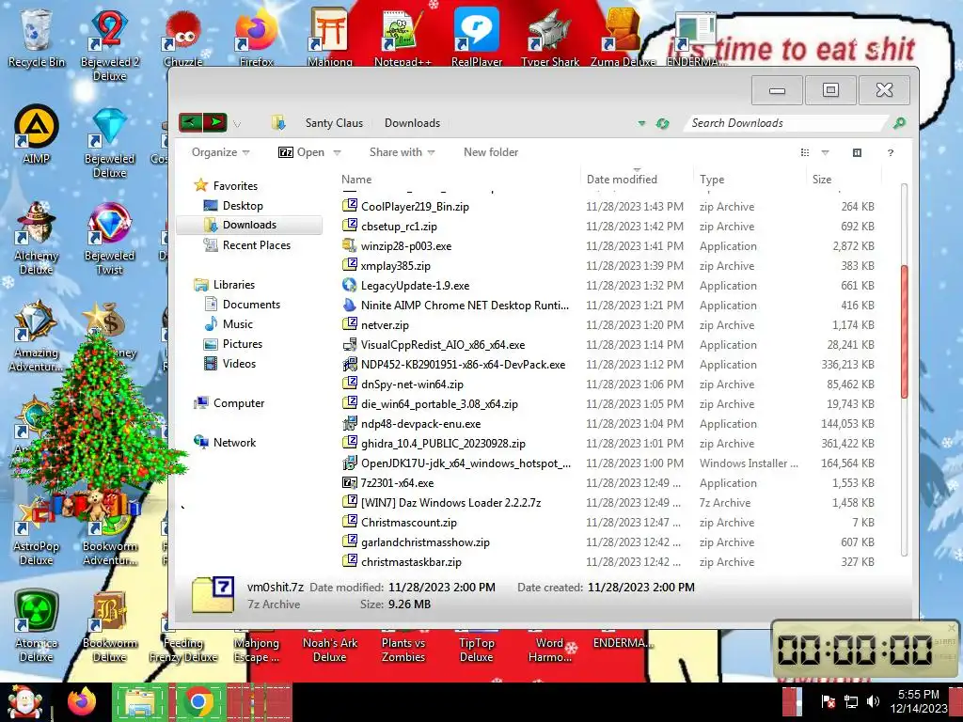The height and width of the screenshot is (722, 963).
Task: Click vm0shit.7z large icon in details pane
Action: [213, 594]
